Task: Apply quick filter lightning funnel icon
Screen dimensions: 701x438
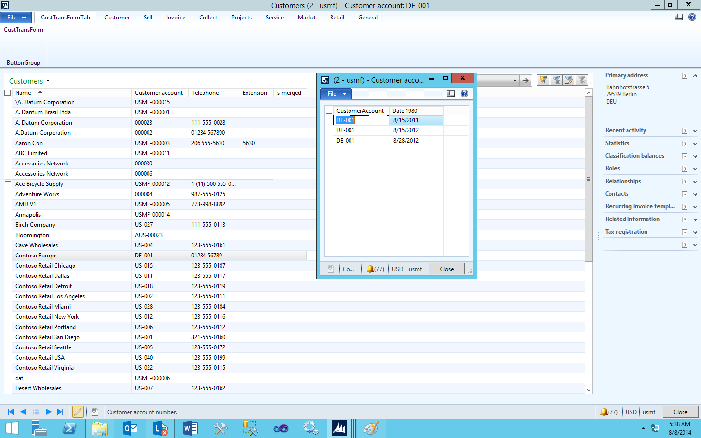Action: (x=543, y=80)
